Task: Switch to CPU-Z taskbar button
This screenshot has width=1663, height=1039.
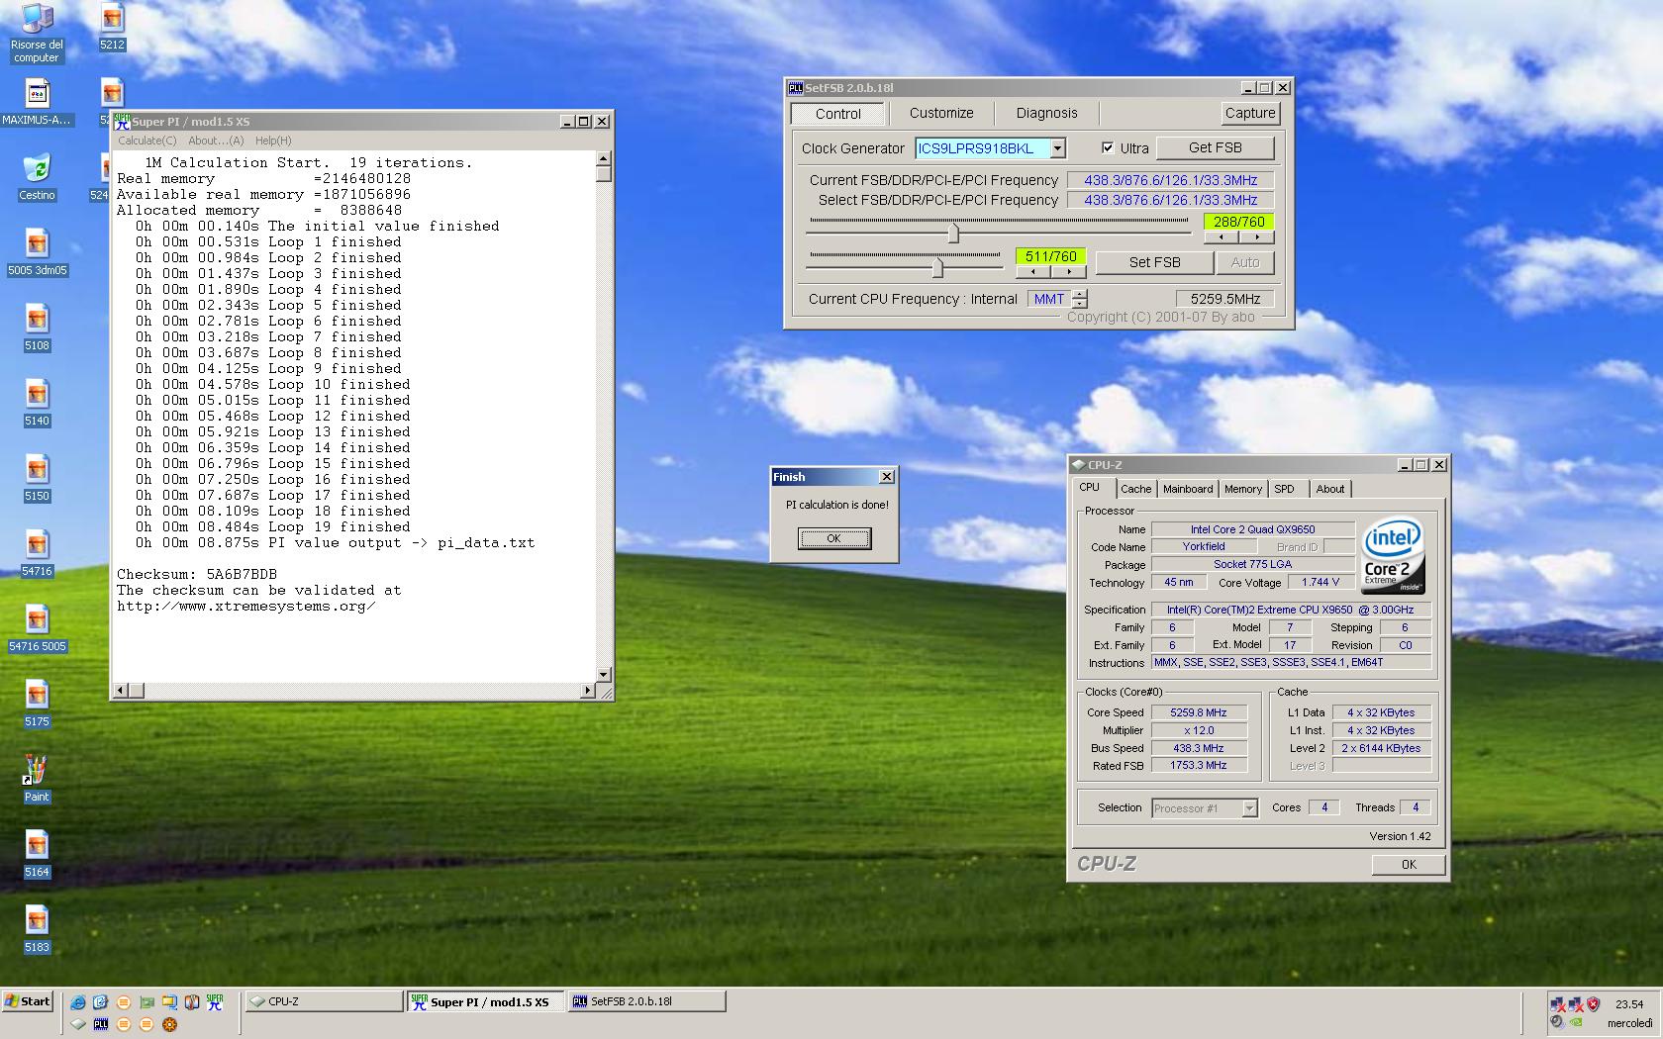Action: [324, 1001]
